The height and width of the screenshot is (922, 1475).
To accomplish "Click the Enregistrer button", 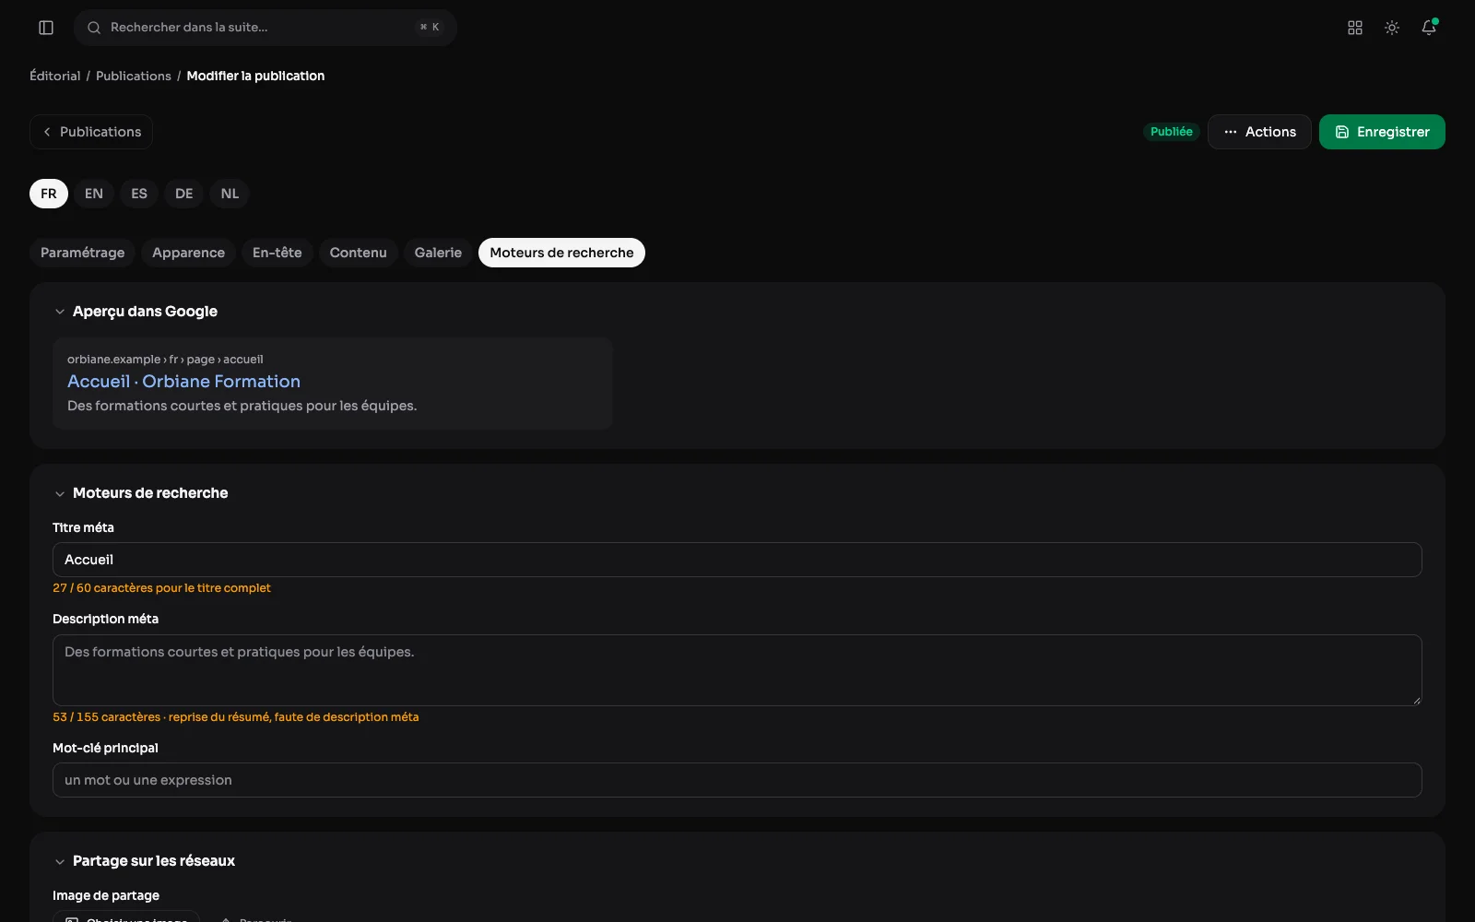I will pyautogui.click(x=1382, y=132).
